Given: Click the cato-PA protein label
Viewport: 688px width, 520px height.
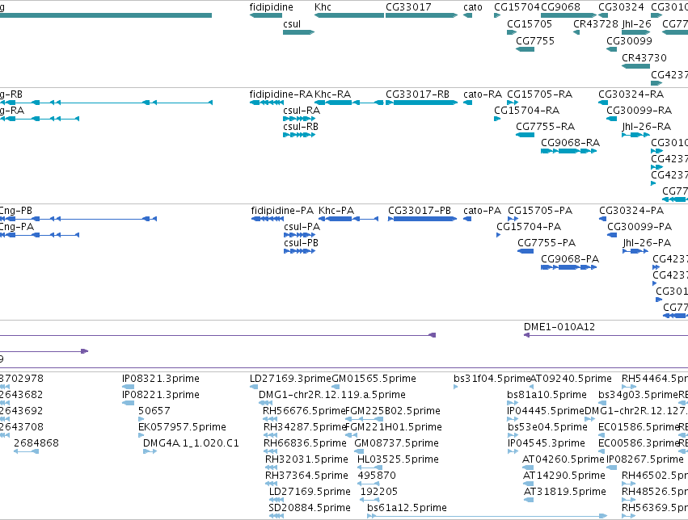Looking at the screenshot, I should tap(482, 212).
